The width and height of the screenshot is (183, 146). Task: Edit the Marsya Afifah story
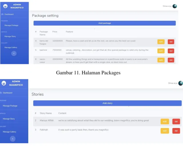[165, 121]
